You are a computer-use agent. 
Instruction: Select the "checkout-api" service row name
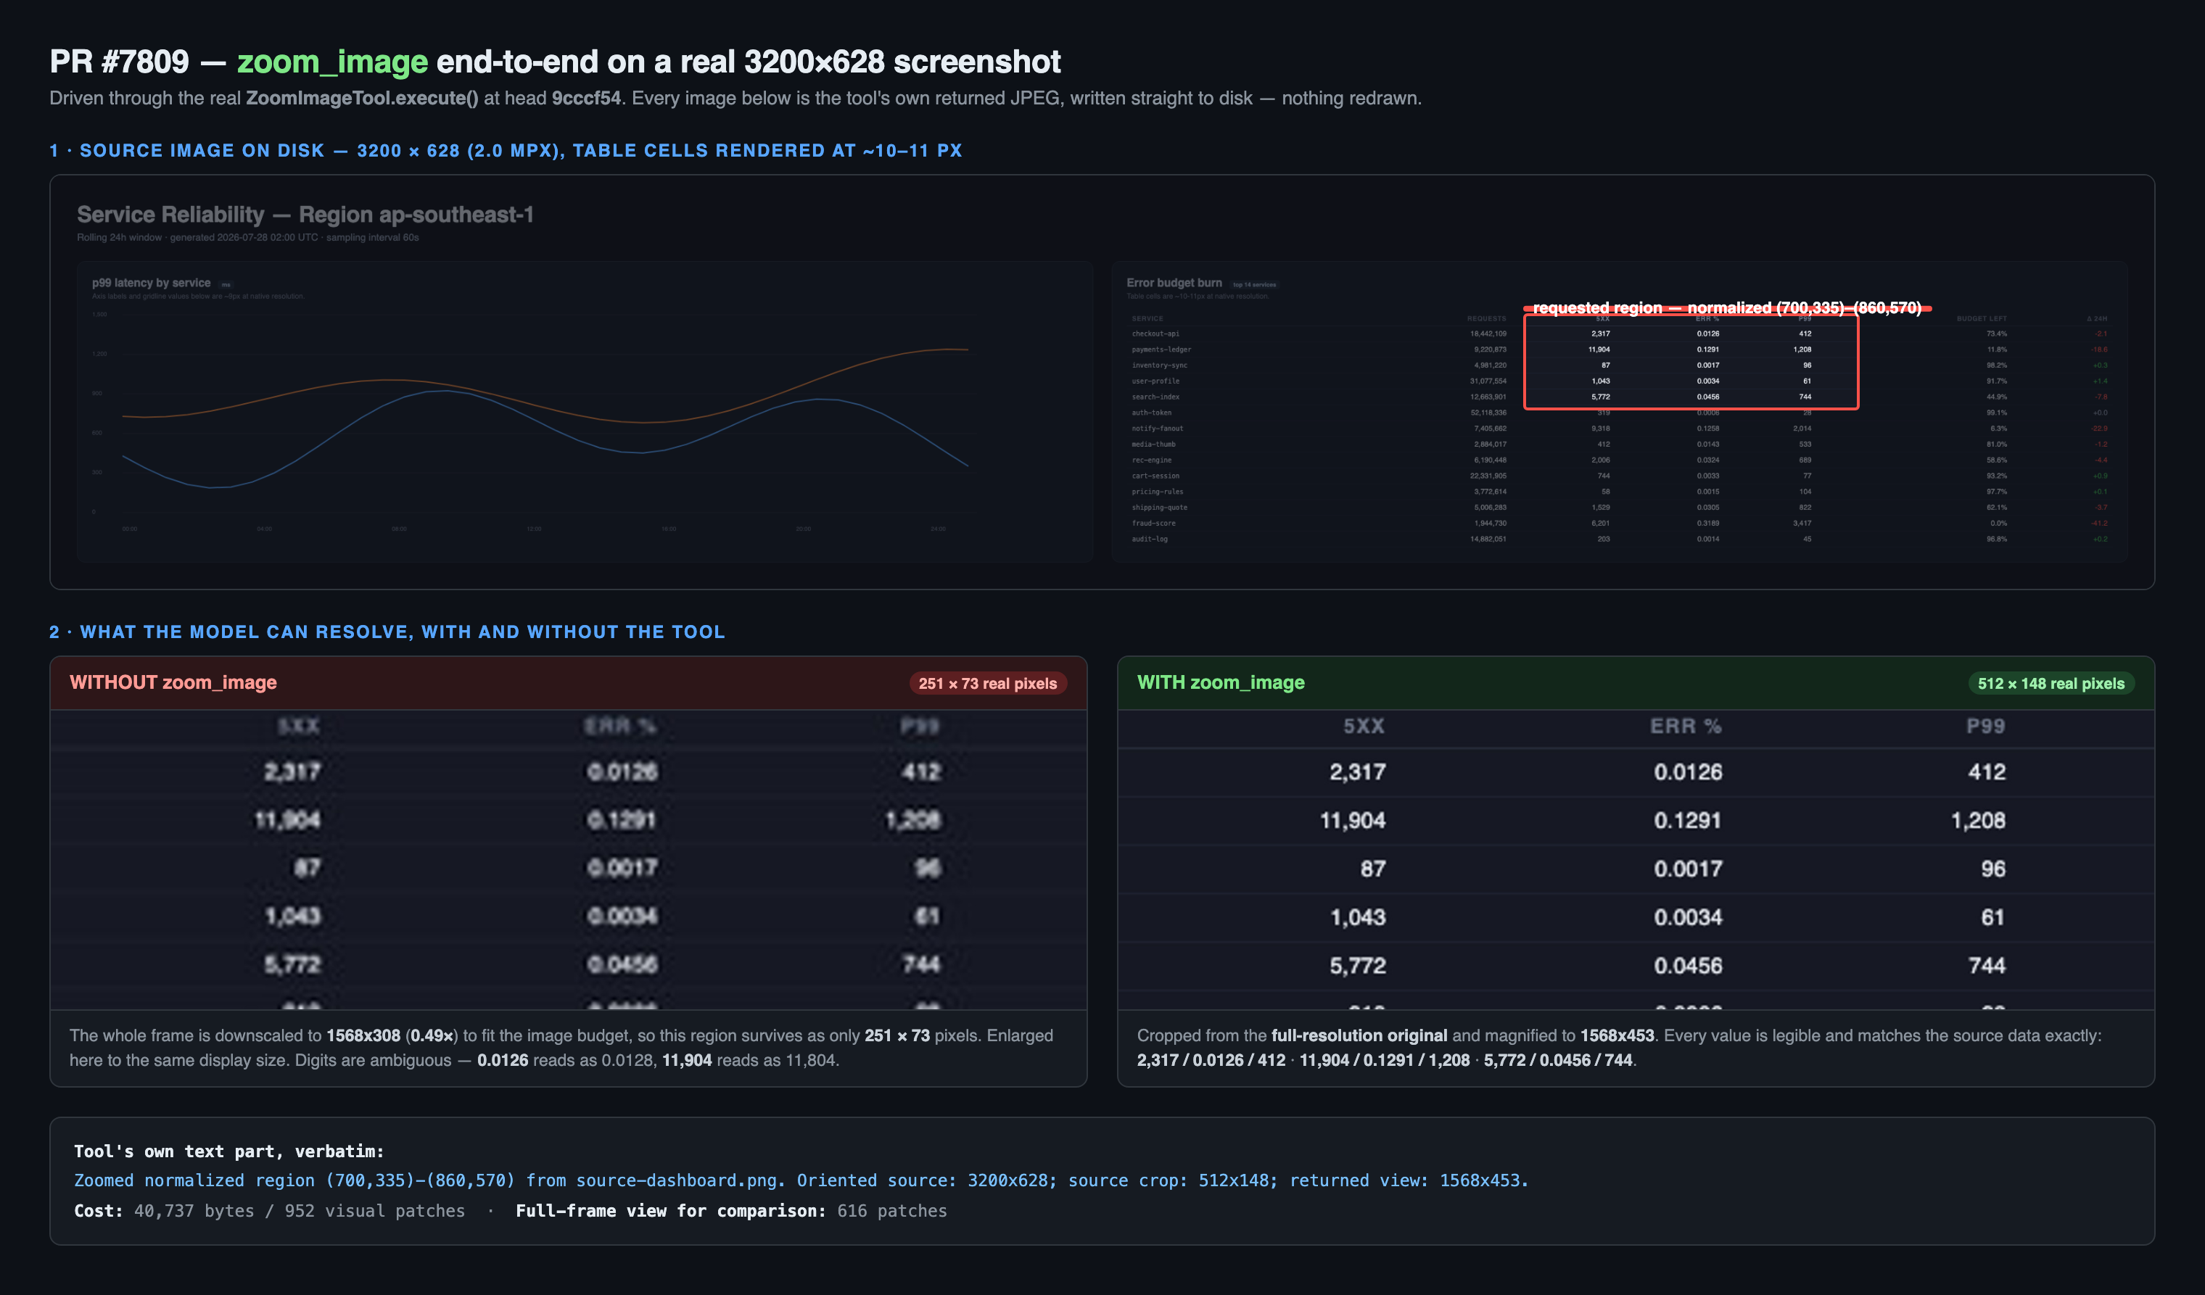pyautogui.click(x=1155, y=334)
